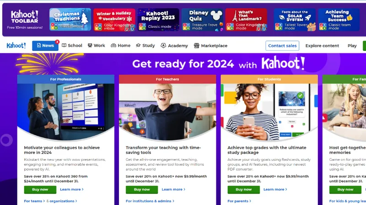The height and width of the screenshot is (205, 366).
Task: Click Learn more under For Teachers
Action: 173,190
